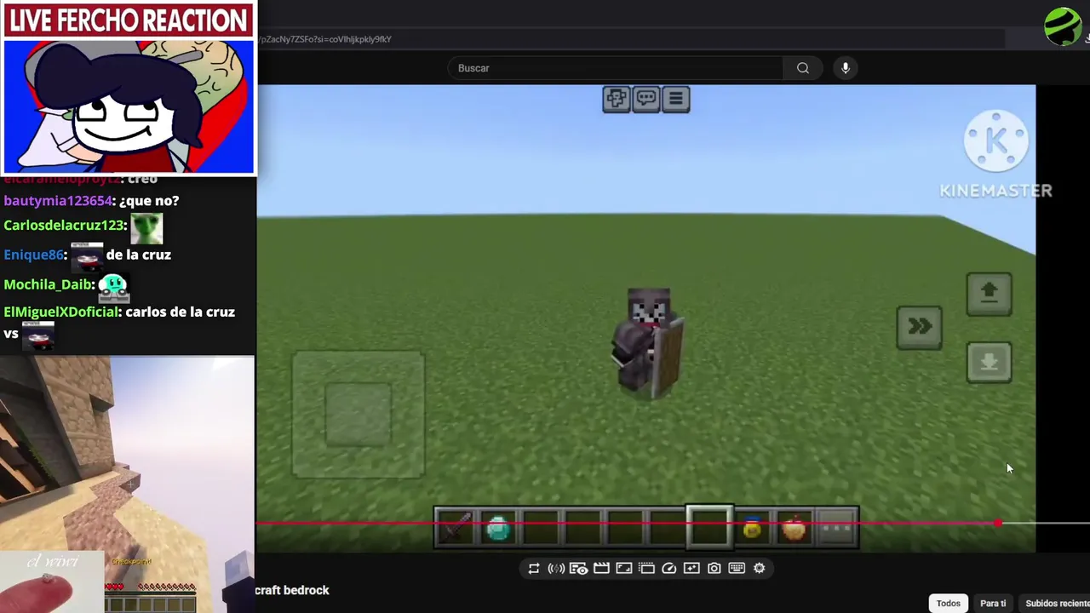Click the audio boost waves icon
This screenshot has width=1090, height=613.
click(556, 569)
